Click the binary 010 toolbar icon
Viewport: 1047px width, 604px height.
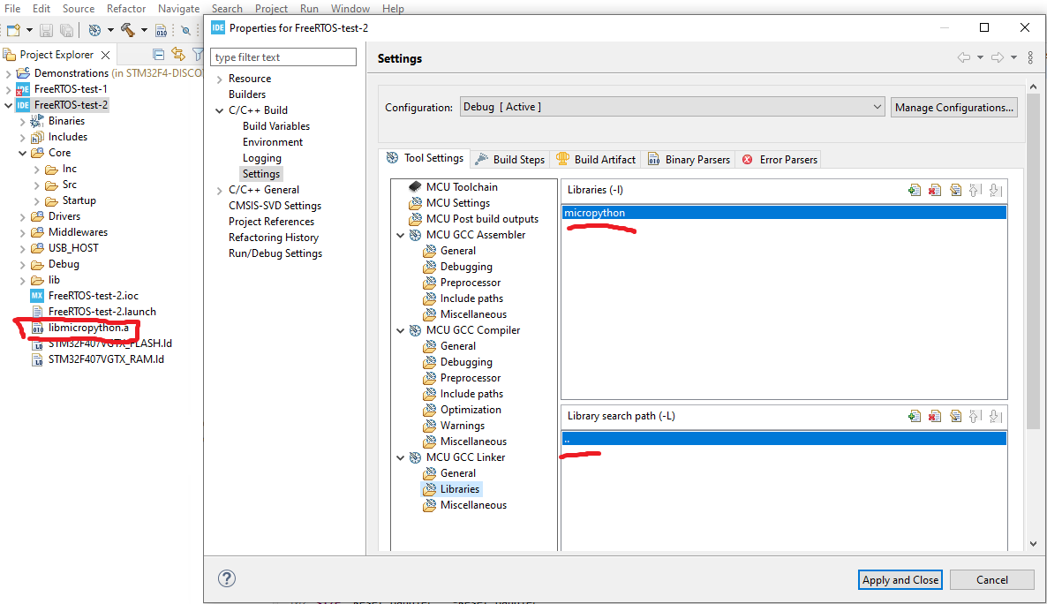(161, 30)
